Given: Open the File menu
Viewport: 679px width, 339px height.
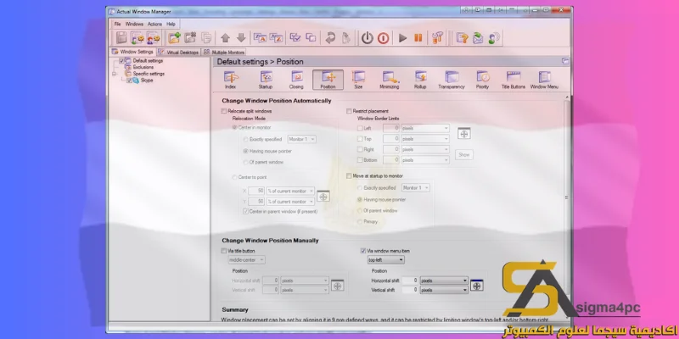Looking at the screenshot, I should coord(117,25).
